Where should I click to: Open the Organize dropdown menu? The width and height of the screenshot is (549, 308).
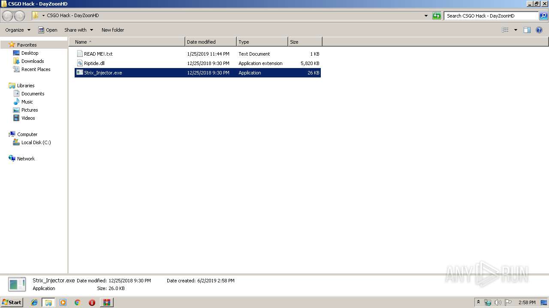point(18,30)
